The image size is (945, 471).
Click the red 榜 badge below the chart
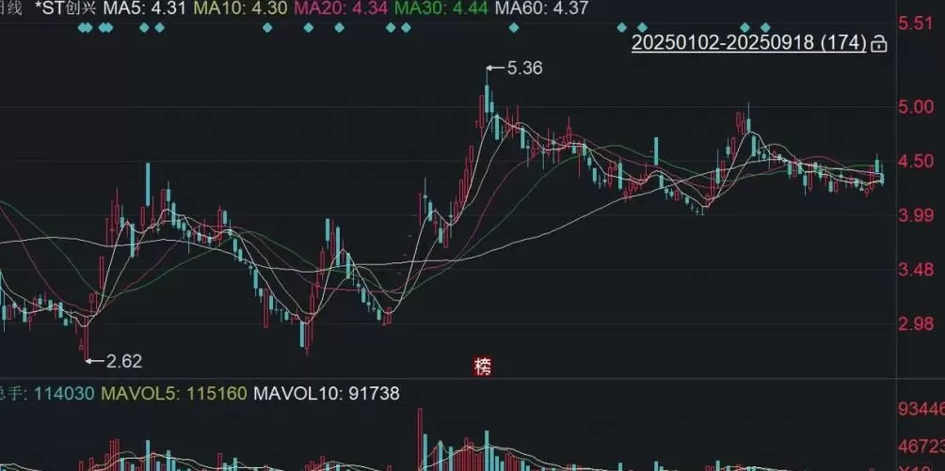[483, 365]
